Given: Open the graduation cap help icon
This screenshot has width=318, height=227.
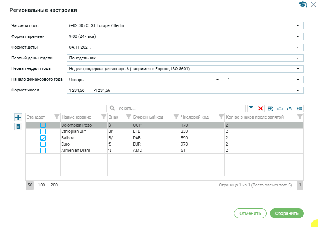Looking at the screenshot, I should tap(303, 4).
